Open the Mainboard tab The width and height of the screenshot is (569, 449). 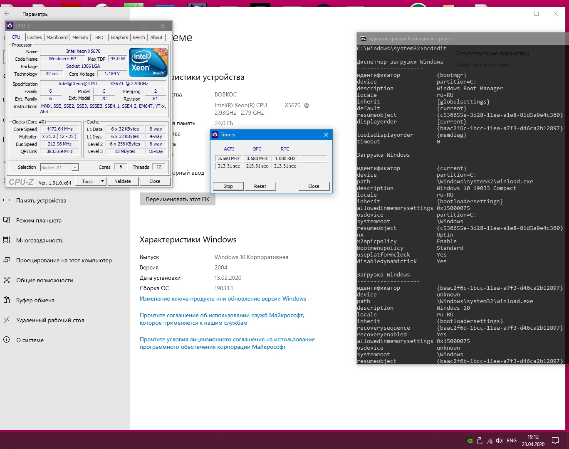tap(57, 37)
